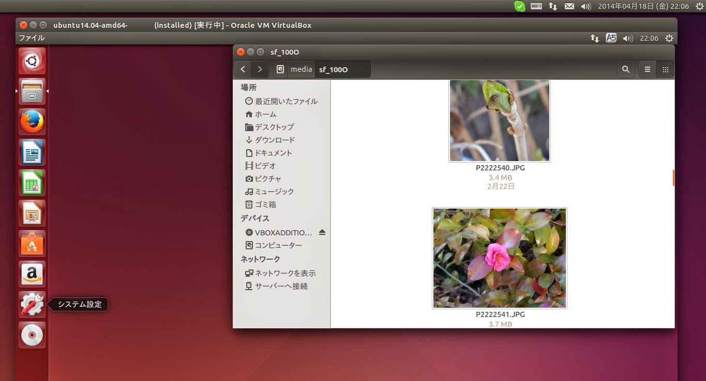
Task: Click the orange scrollbar handle
Action: click(673, 178)
